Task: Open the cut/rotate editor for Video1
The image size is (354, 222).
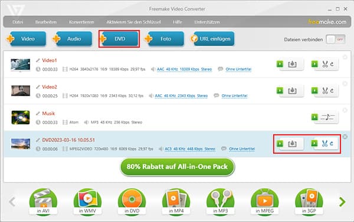Action: (325, 64)
